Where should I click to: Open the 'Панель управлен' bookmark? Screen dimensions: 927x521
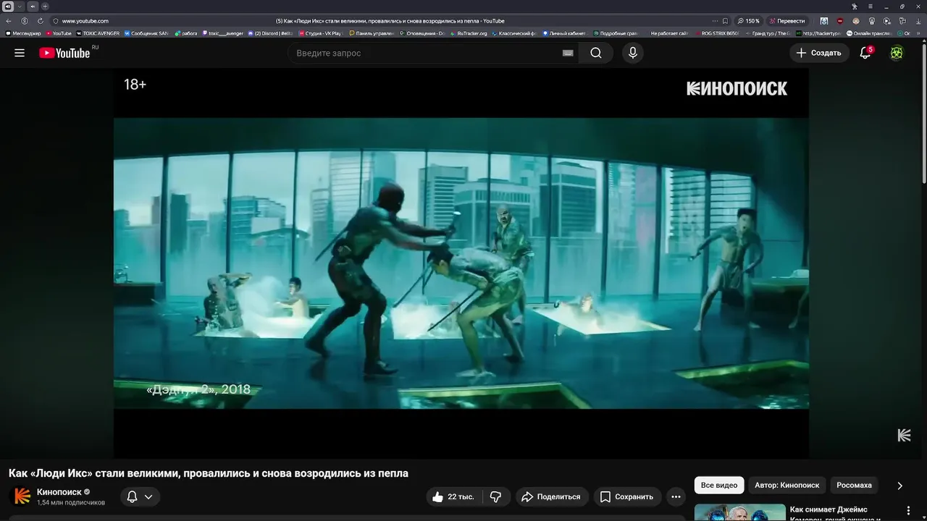tap(371, 33)
